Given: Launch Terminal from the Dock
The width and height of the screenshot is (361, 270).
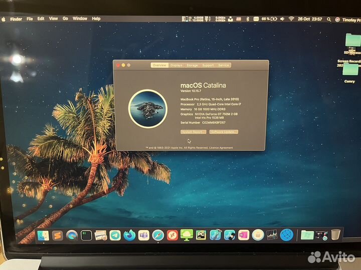Looking at the screenshot, I should click(86, 235).
